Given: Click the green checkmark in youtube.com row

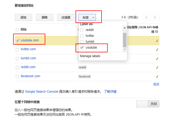Looking at the screenshot, I should (157, 41).
